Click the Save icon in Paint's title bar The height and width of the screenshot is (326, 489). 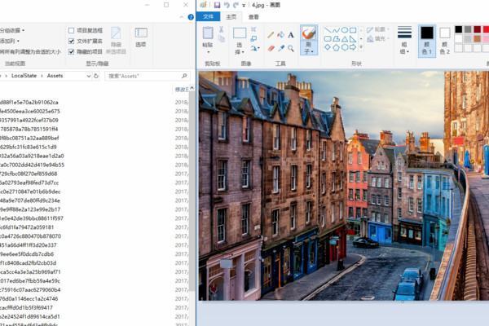tap(217, 5)
